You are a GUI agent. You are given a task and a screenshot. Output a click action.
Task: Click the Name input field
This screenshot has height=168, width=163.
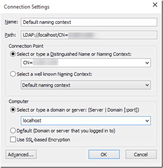[x=89, y=22]
